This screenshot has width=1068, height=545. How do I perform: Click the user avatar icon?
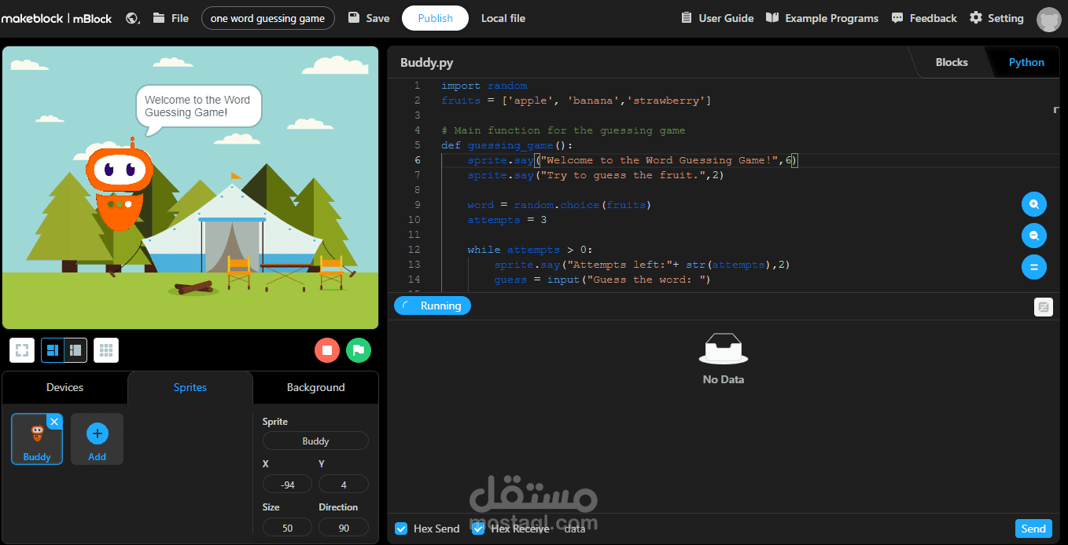coord(1049,19)
